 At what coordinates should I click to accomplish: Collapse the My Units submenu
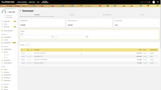click(x=16, y=52)
